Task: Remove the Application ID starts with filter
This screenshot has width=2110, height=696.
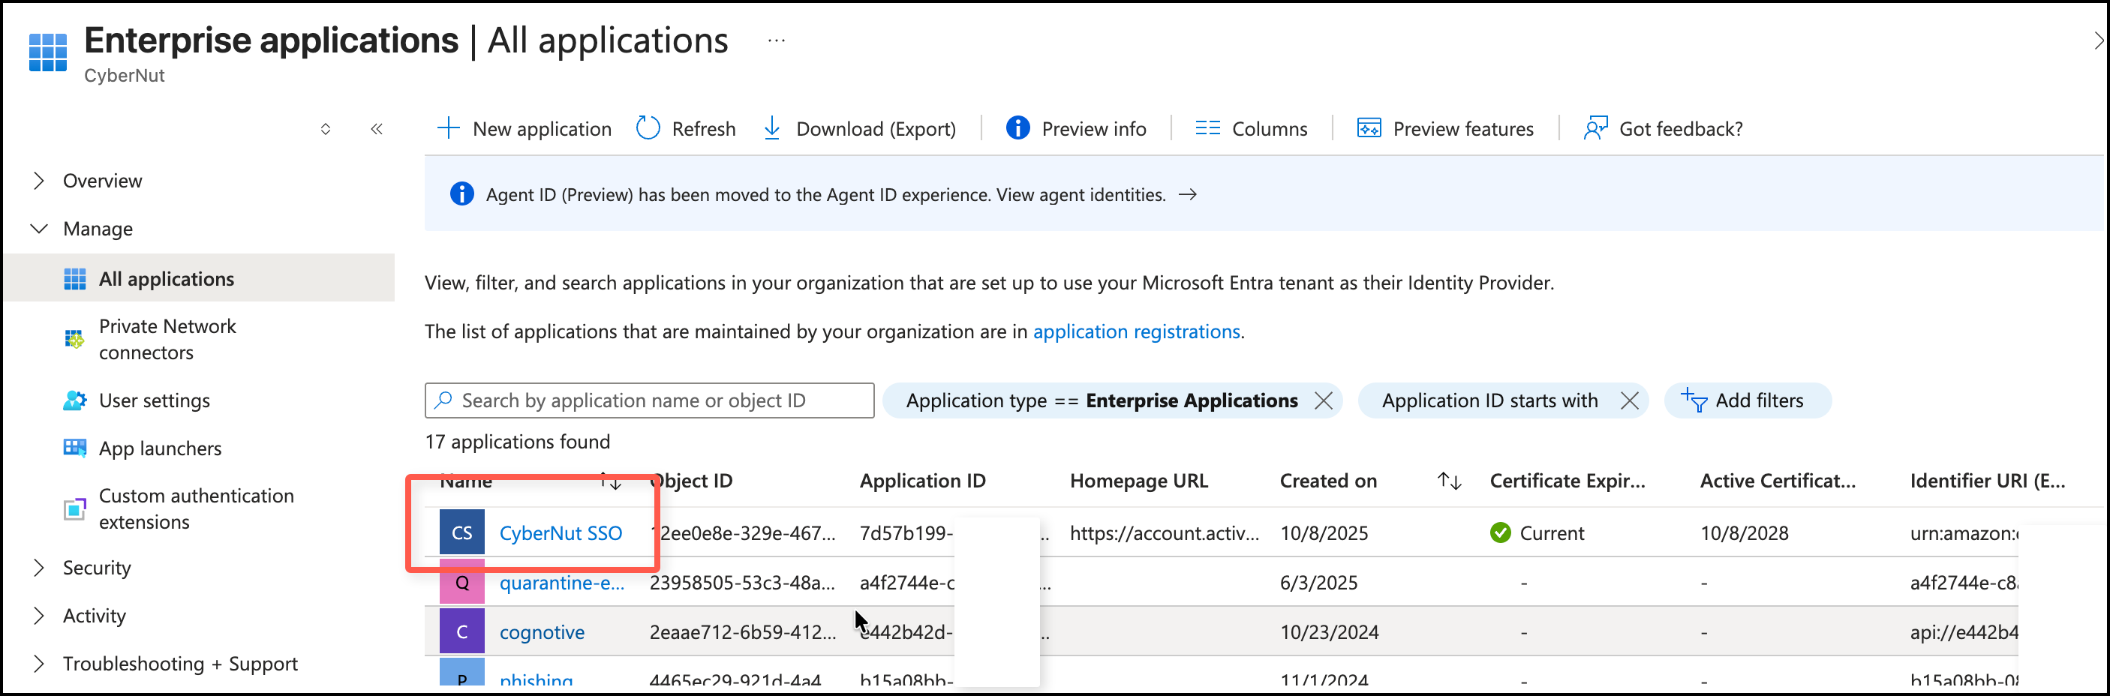Action: 1629,400
